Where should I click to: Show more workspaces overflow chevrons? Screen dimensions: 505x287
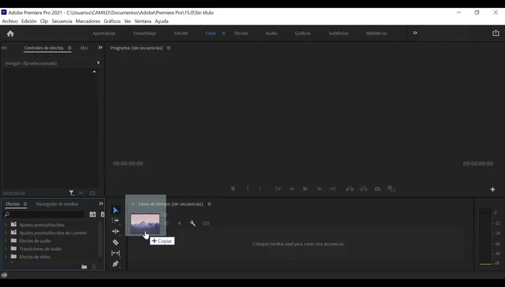[415, 33]
